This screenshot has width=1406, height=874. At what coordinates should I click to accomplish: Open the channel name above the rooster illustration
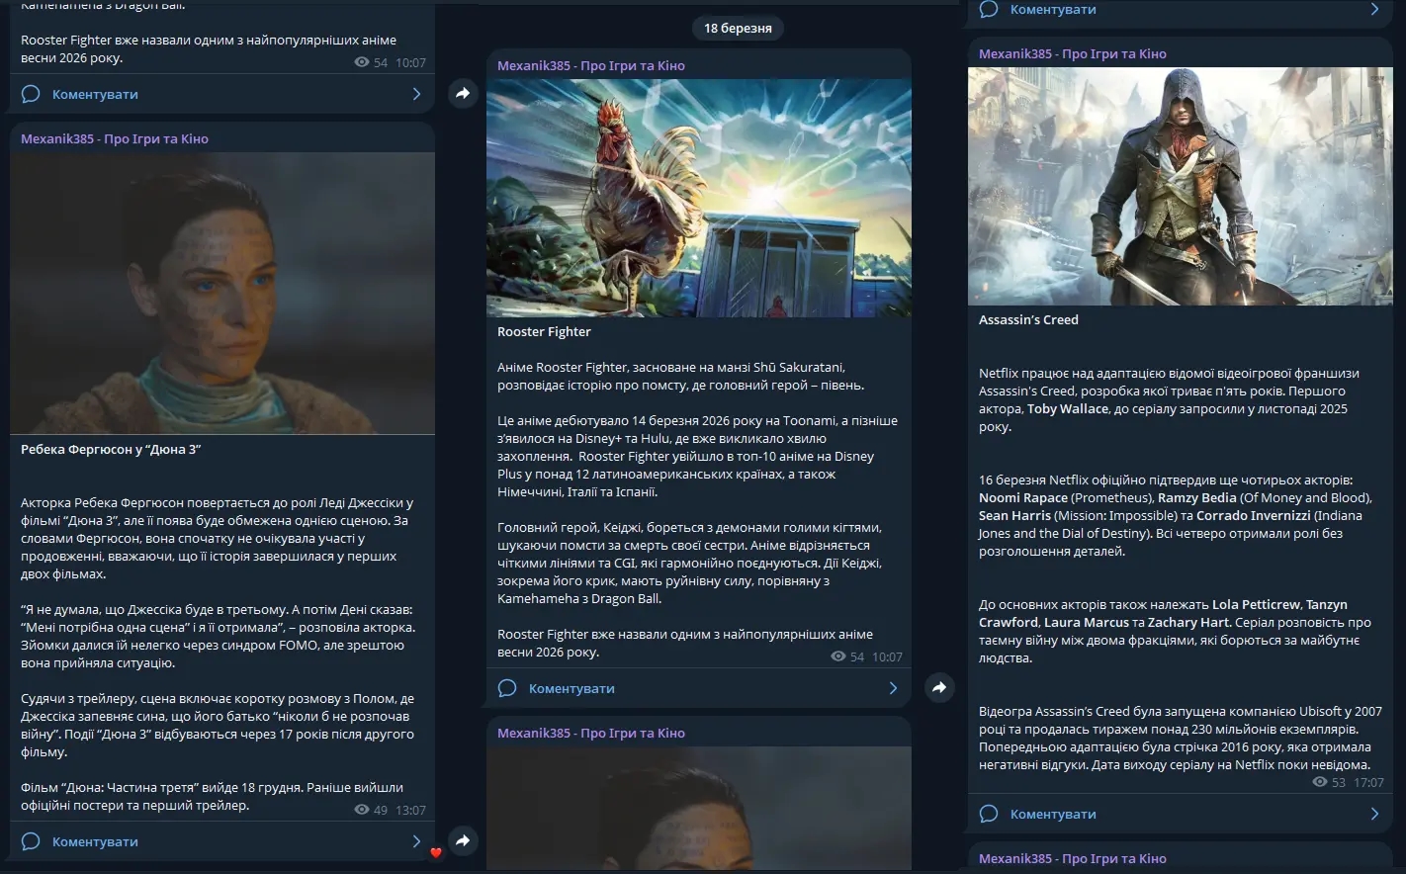(x=590, y=66)
